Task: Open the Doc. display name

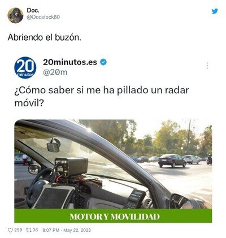Action: pyautogui.click(x=33, y=10)
